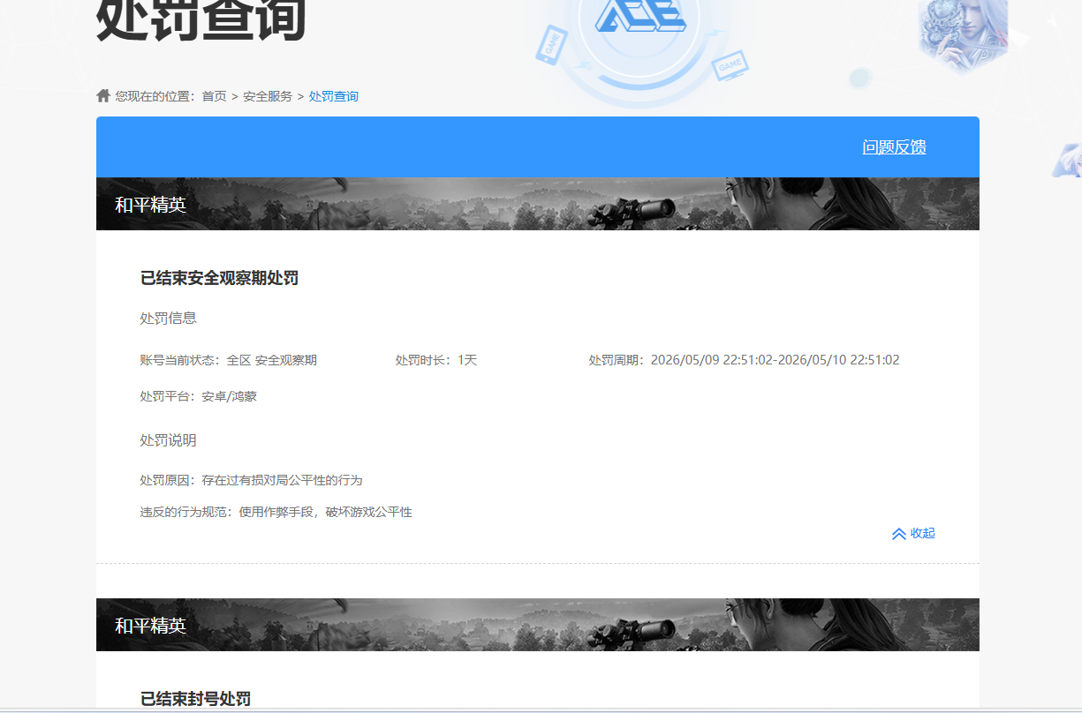1082x713 pixels.
Task: Click the second 和平精英 game banner
Action: [x=538, y=625]
